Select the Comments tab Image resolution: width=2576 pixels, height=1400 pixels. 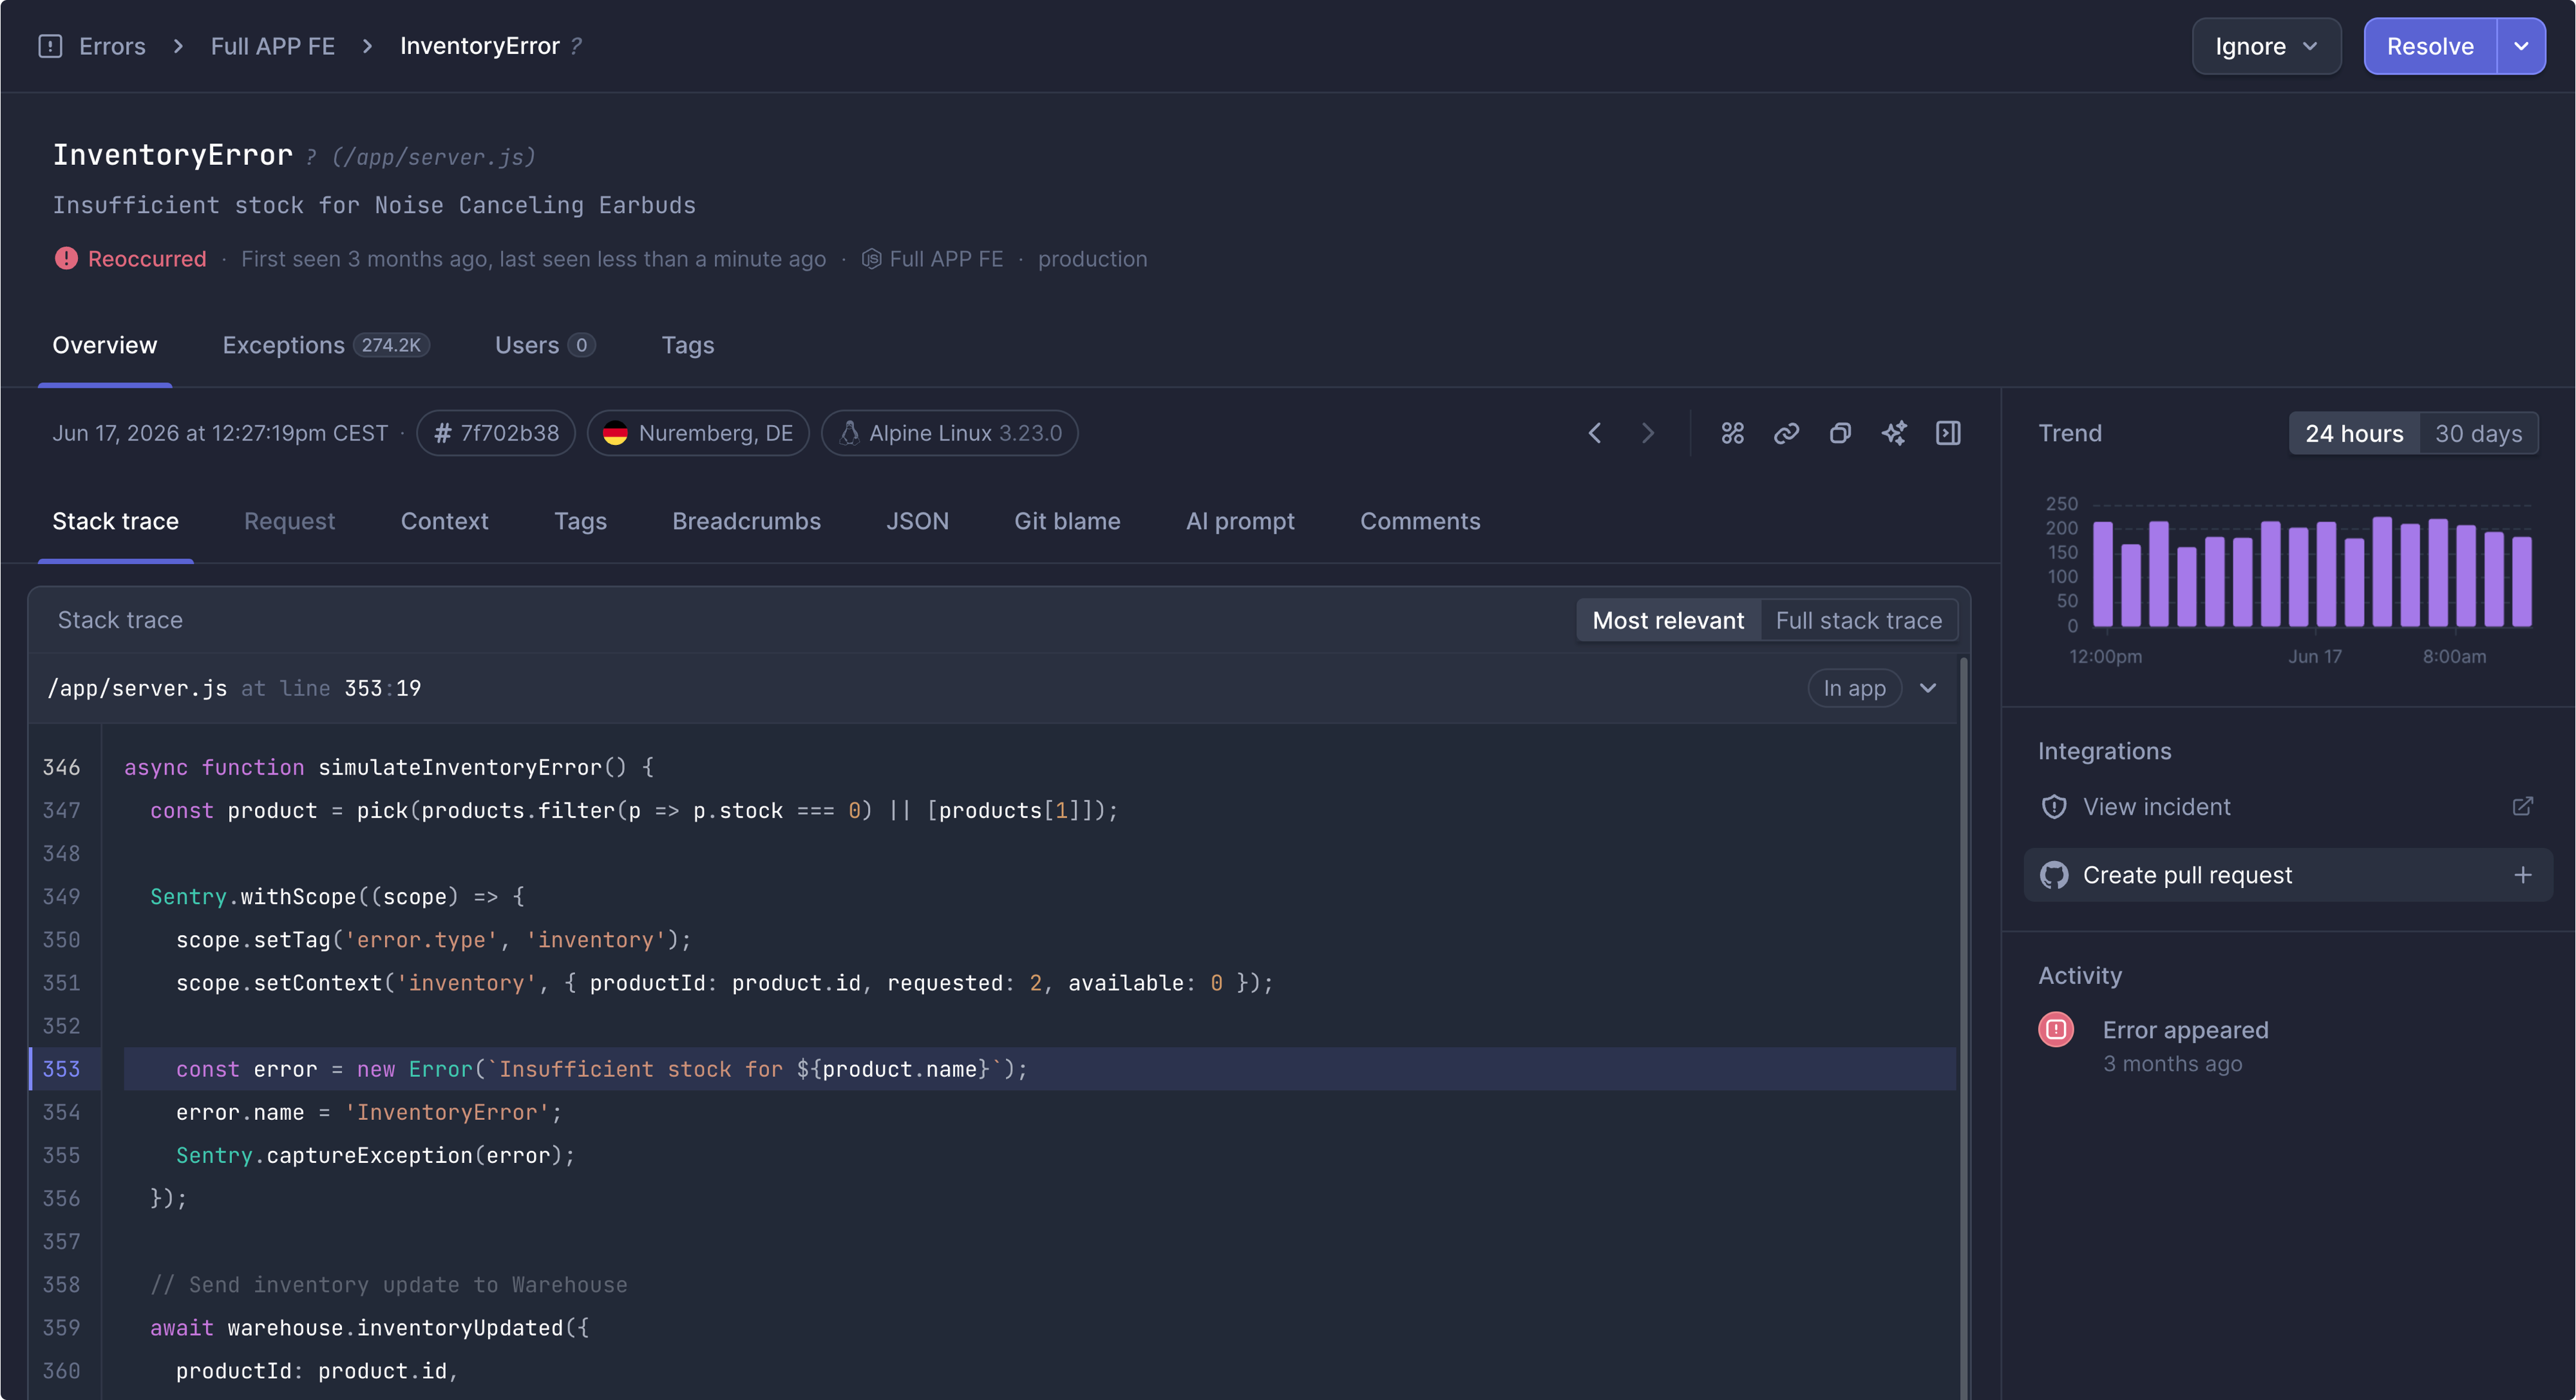click(x=1420, y=521)
